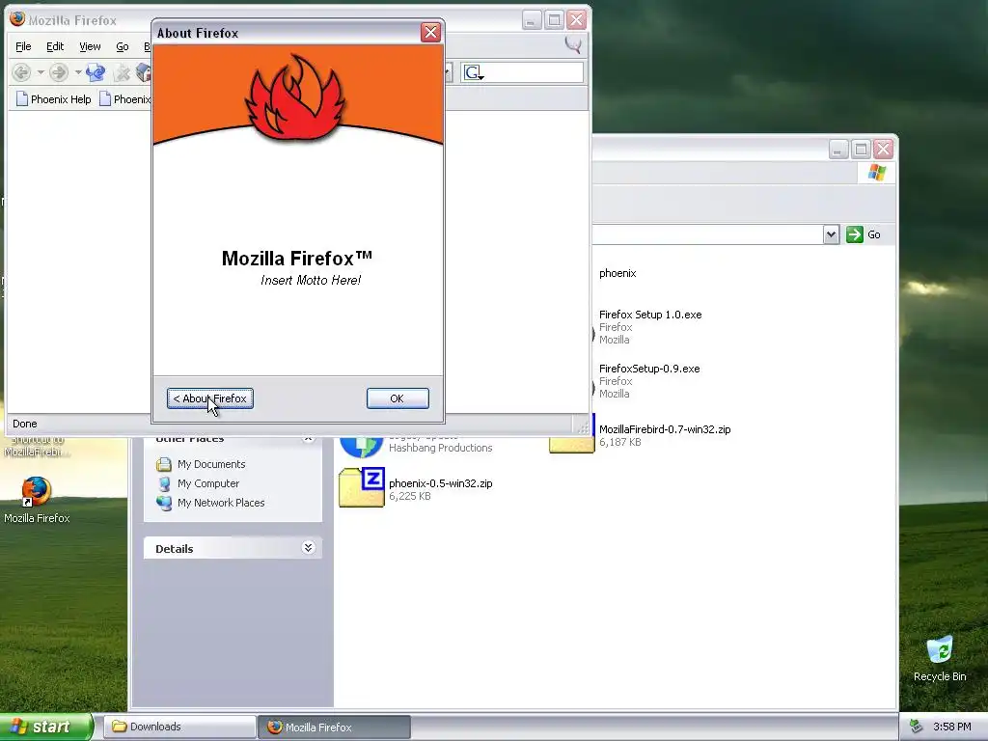Viewport: 988px width, 741px height.
Task: Select Firefox Setup 1.0.exe file
Action: point(650,315)
